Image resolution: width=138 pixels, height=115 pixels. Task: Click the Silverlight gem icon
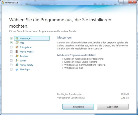click(x=17, y=69)
